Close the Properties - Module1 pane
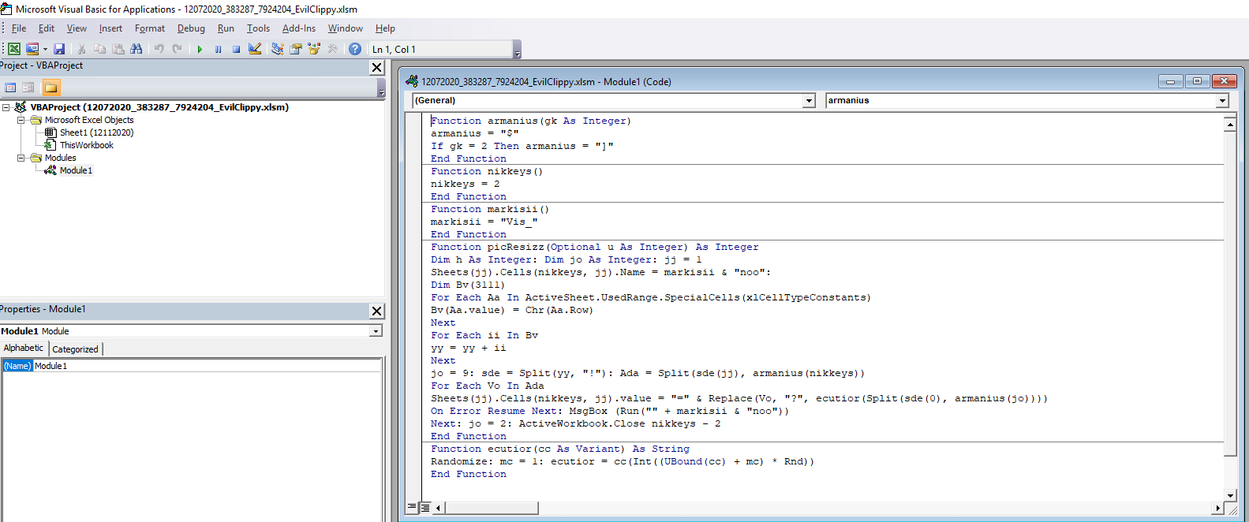1249x522 pixels. [x=377, y=311]
